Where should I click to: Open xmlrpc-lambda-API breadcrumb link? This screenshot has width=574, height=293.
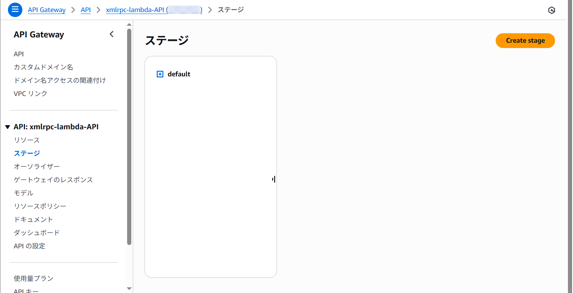(154, 10)
